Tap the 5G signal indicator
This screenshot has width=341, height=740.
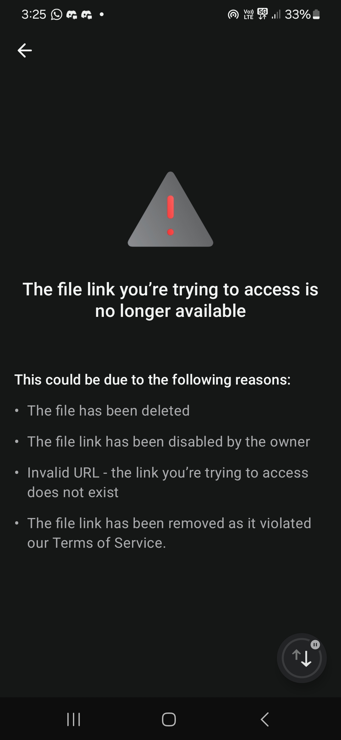262,14
